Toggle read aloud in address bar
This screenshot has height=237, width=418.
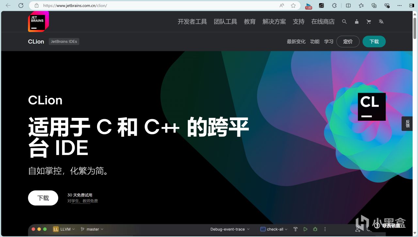coord(282,6)
